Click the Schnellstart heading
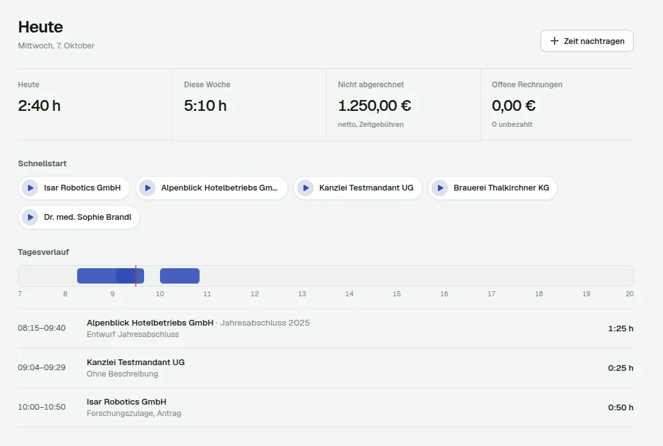 click(x=42, y=164)
